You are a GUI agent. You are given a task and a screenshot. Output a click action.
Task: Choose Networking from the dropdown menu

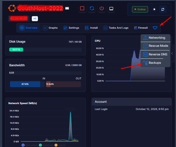coord(155,38)
